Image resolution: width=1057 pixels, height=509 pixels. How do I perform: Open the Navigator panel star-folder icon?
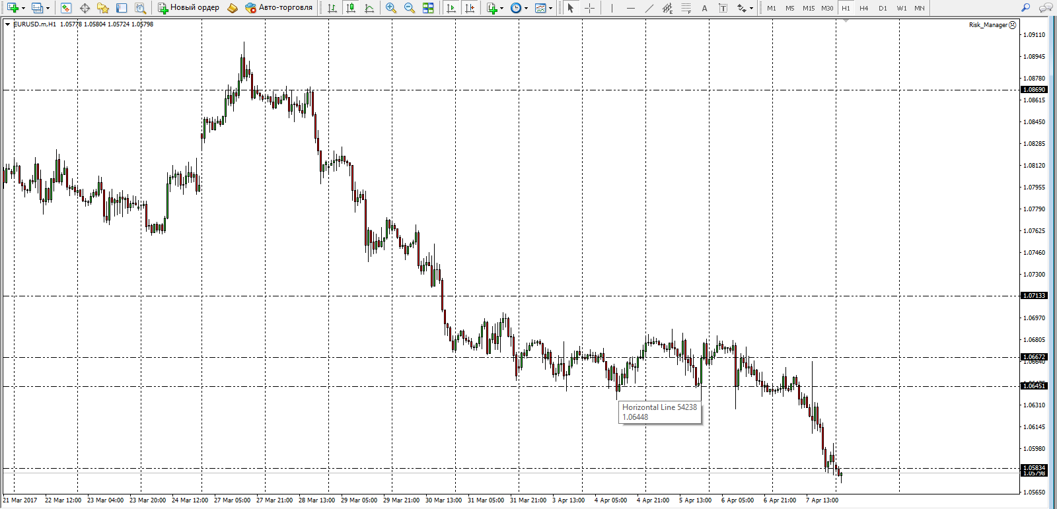103,8
